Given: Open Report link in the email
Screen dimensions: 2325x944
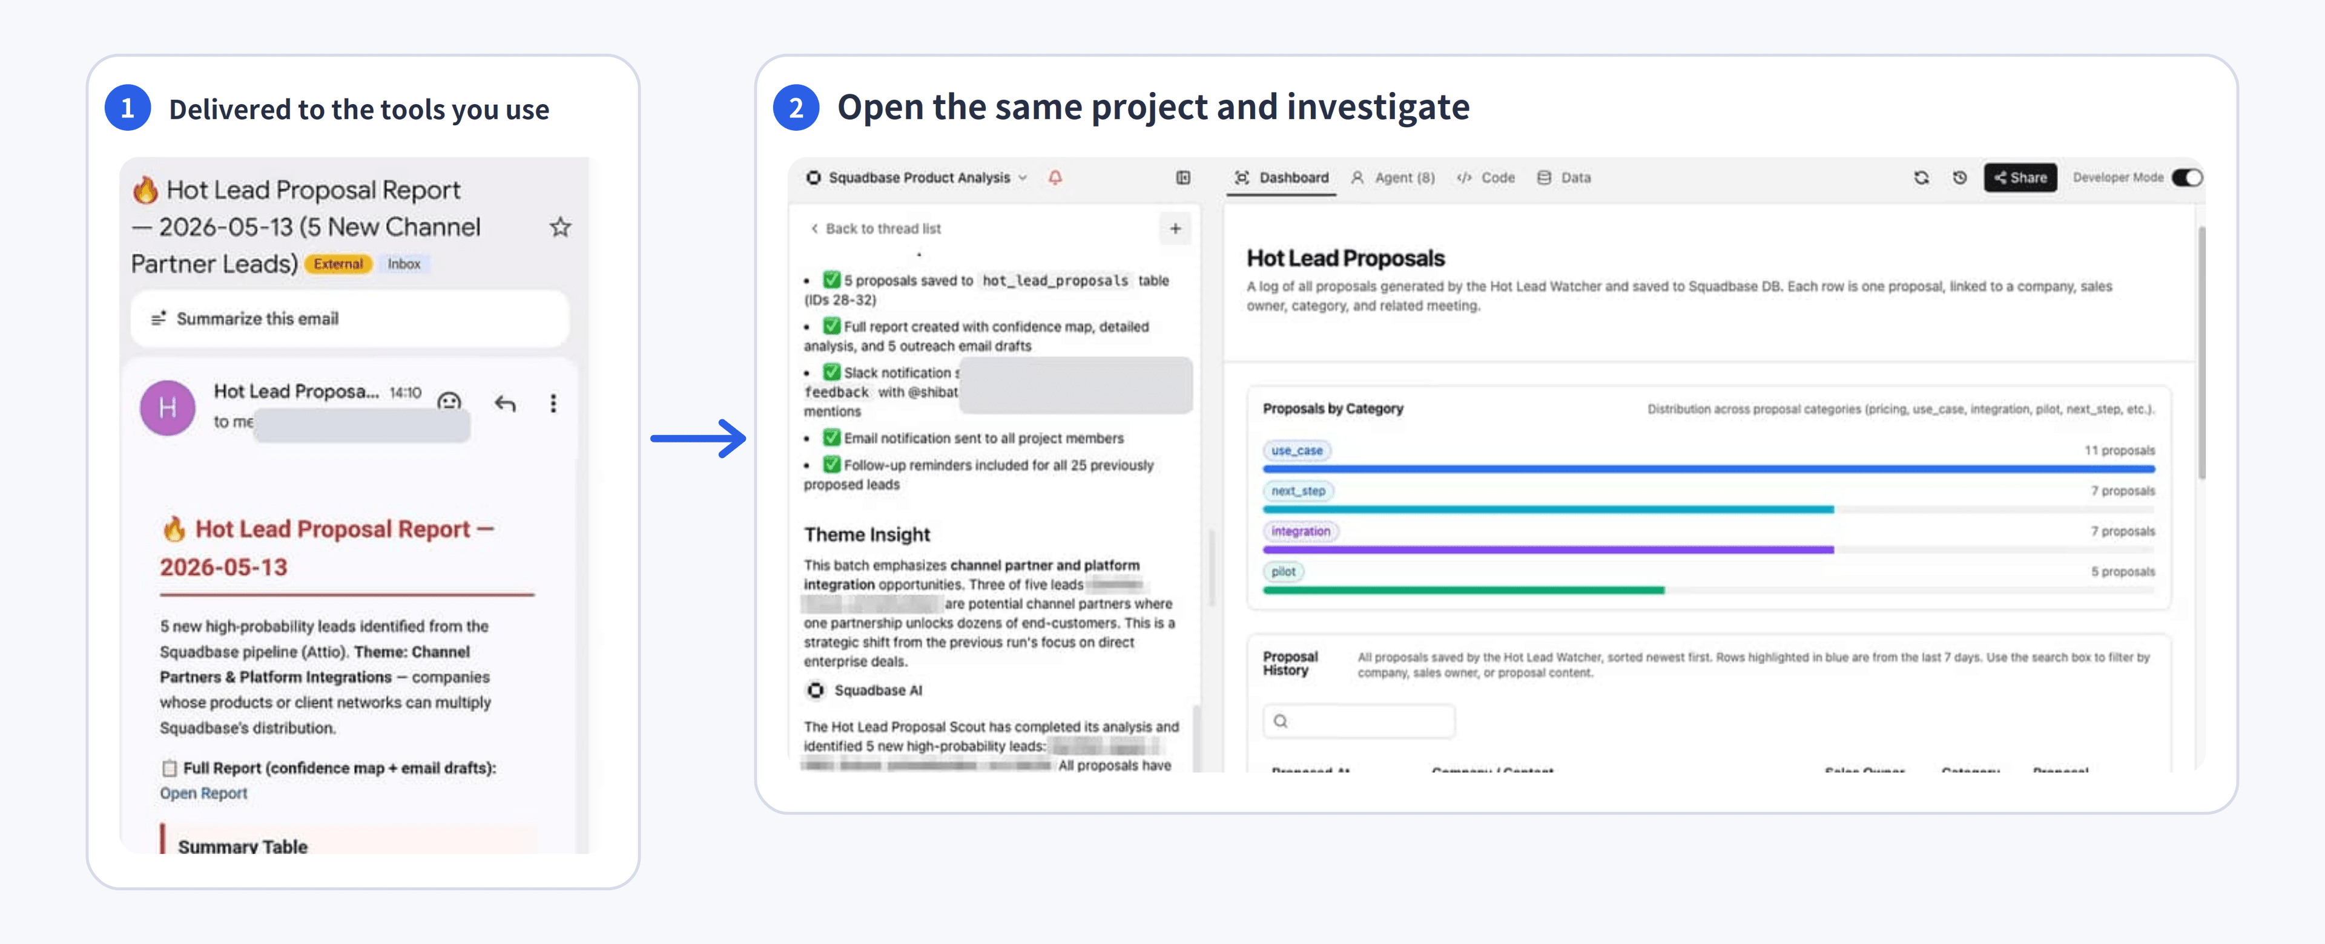Looking at the screenshot, I should [203, 793].
